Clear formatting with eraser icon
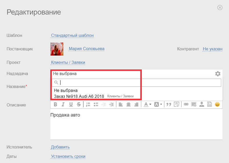 [x=177, y=104]
